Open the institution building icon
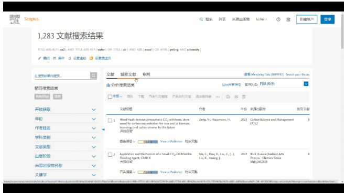The width and height of the screenshot is (346, 193). [x=288, y=19]
